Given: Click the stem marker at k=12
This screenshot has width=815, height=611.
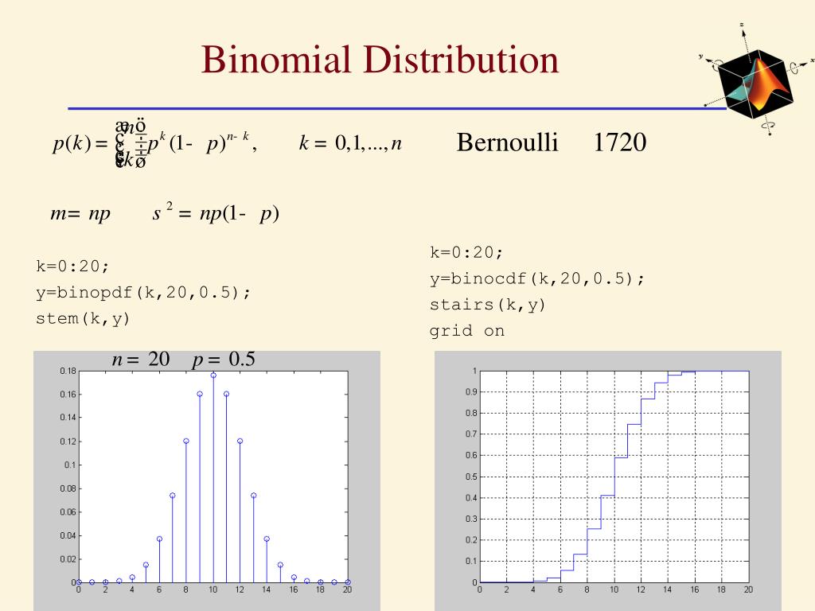Looking at the screenshot, I should 240,441.
